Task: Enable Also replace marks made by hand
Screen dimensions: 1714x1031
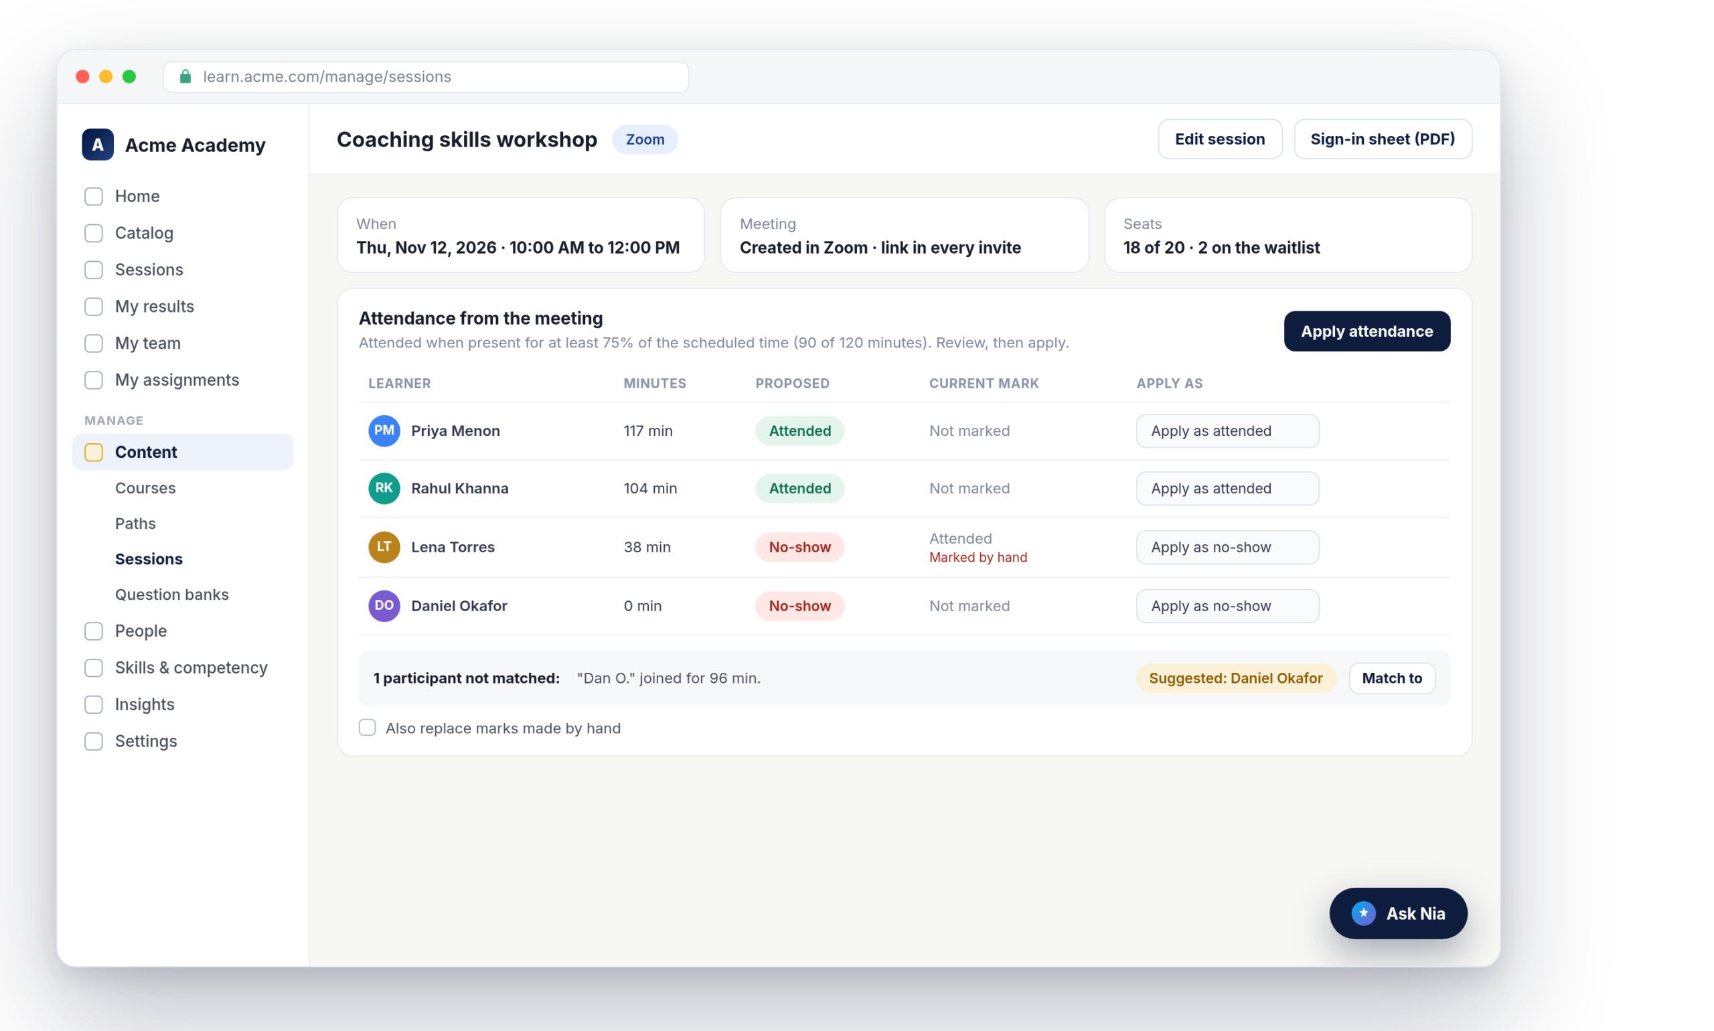Action: [367, 728]
